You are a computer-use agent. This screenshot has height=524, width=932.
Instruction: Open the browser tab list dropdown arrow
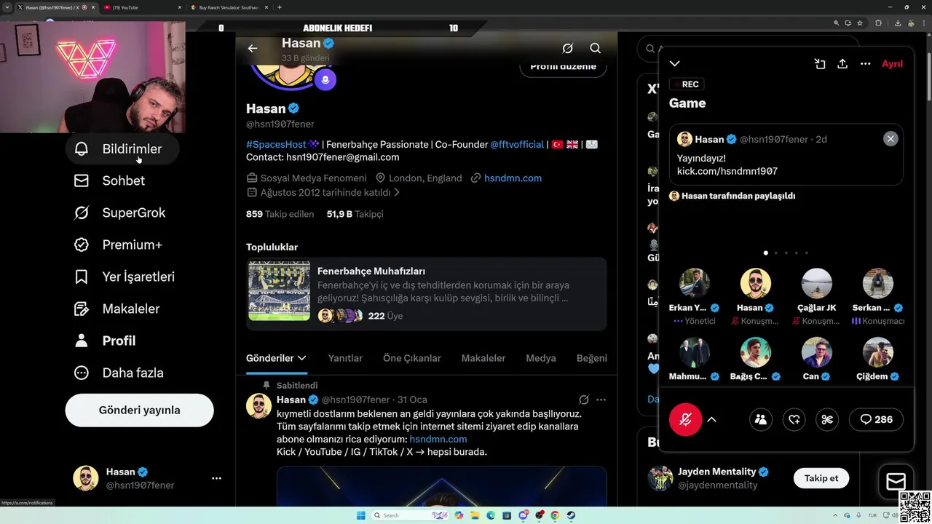tap(7, 7)
